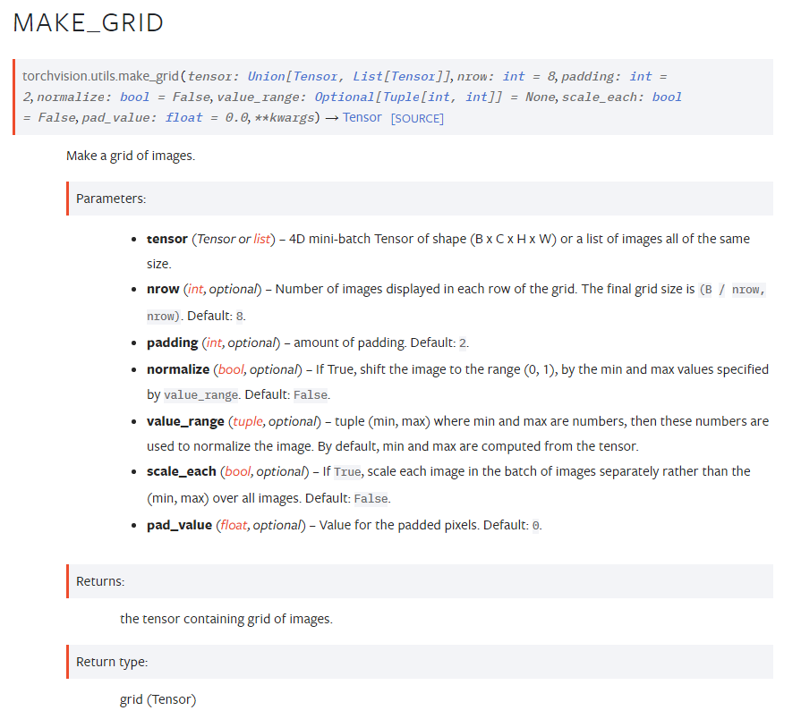This screenshot has width=801, height=719.
Task: Click the red 'float' link in pad_value parameter
Action: click(234, 525)
